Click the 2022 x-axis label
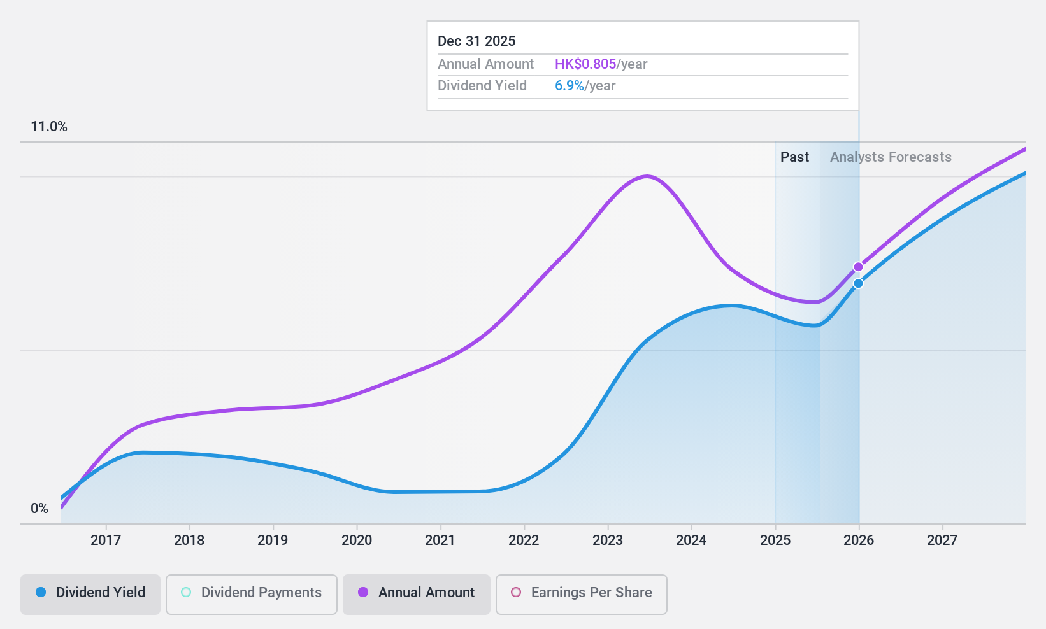 (x=524, y=541)
